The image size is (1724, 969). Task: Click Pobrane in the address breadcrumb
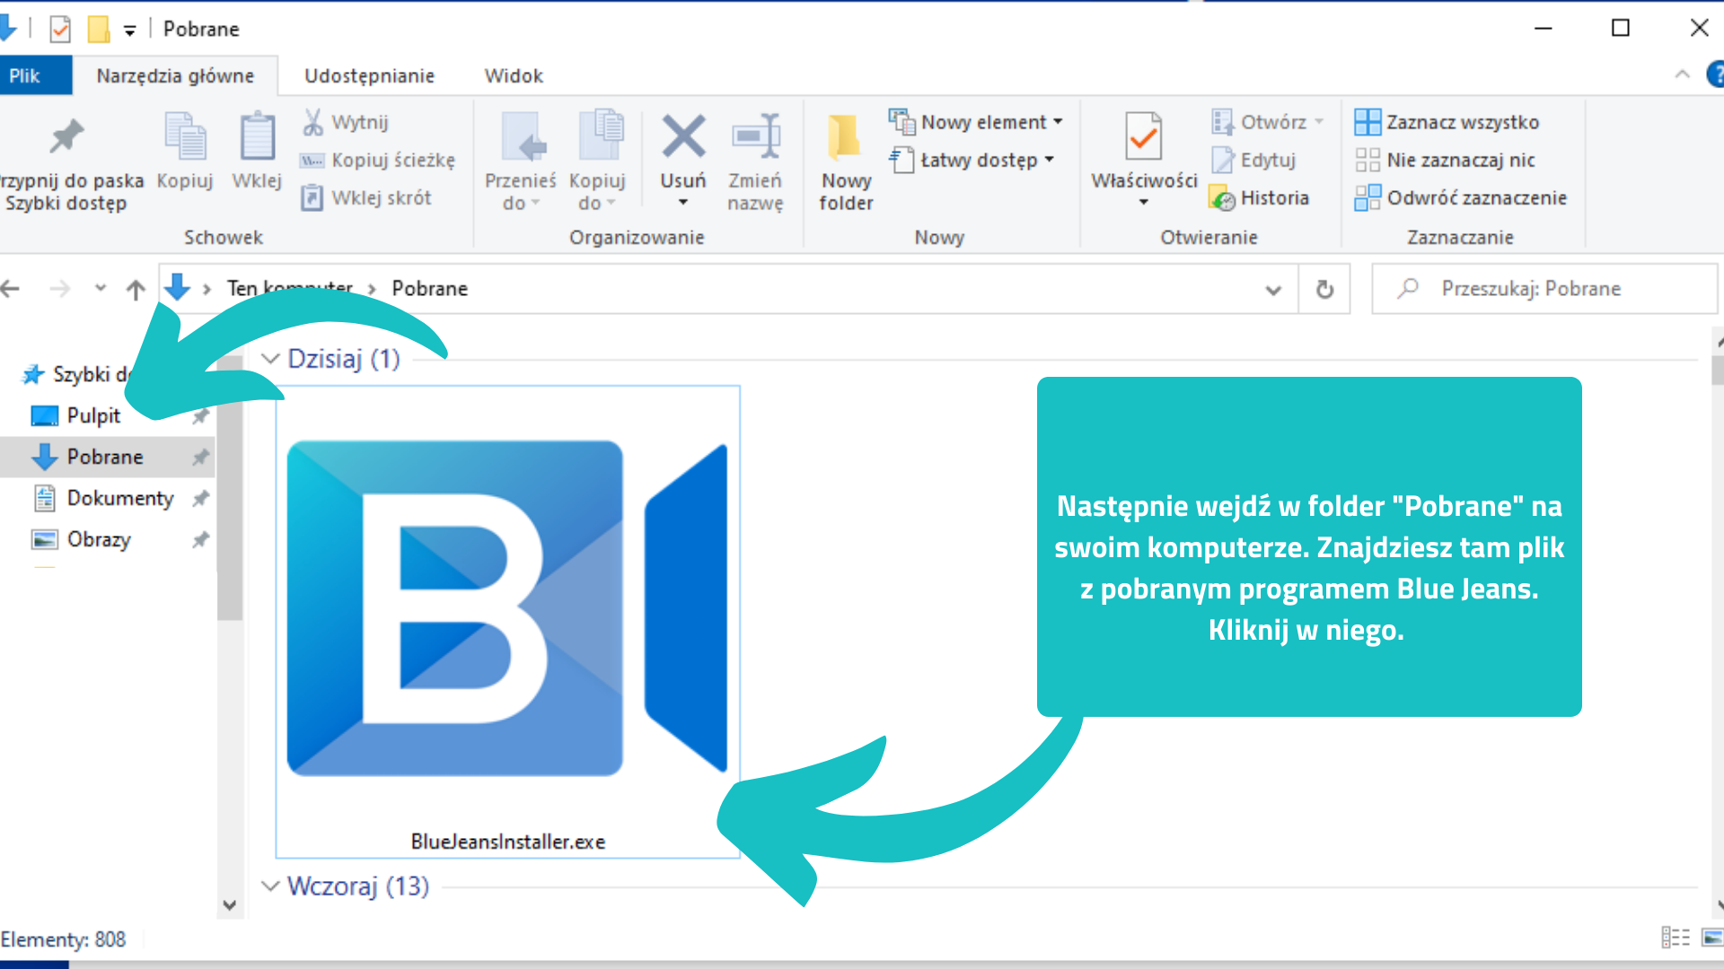coord(430,289)
